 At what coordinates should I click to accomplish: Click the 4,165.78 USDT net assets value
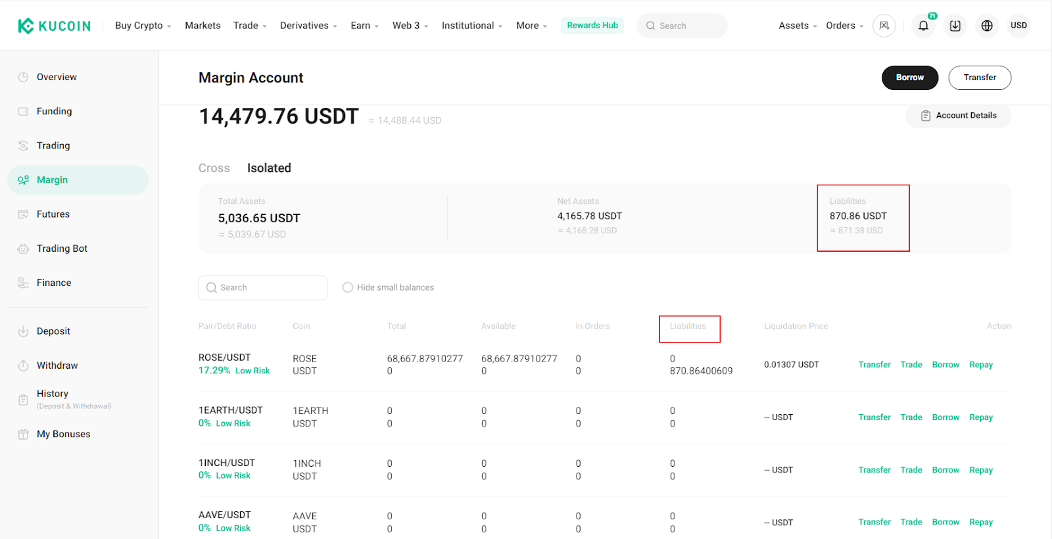590,216
